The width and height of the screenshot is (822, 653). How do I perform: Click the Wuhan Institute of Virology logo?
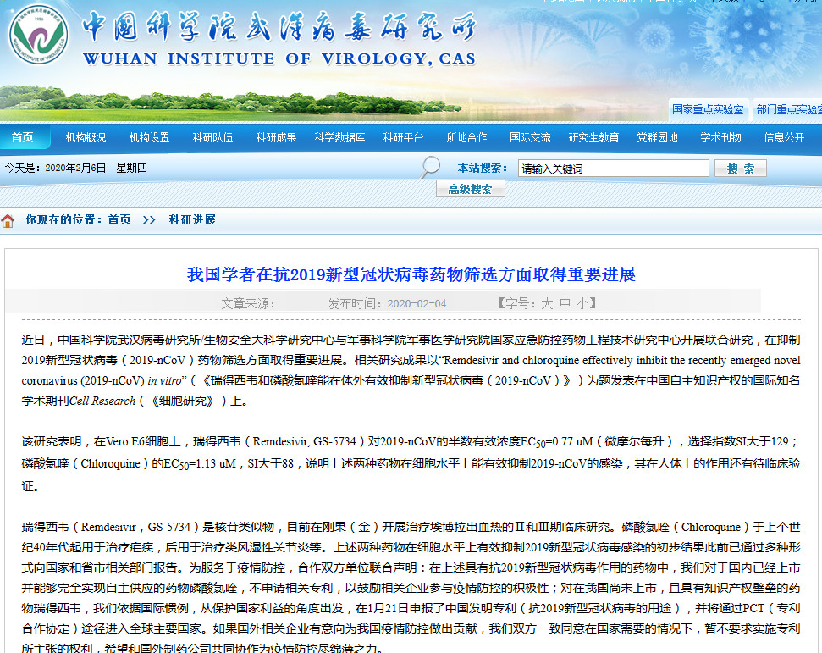click(38, 35)
